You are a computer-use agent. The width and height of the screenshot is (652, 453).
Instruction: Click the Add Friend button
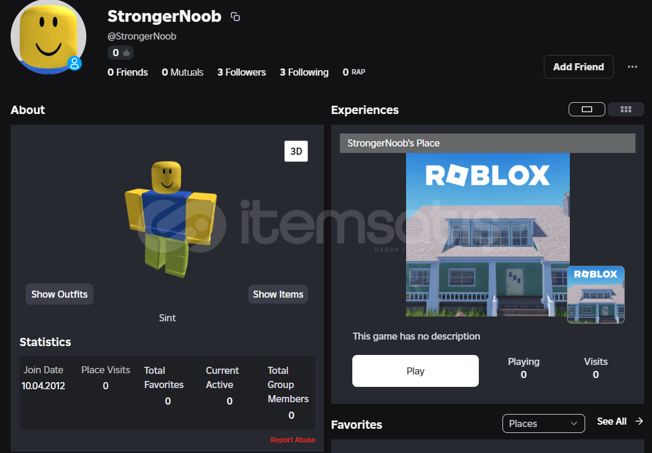(x=578, y=67)
